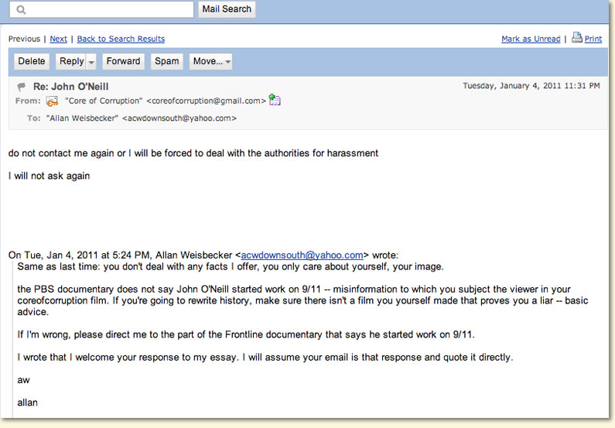Open Back to Search Results link
This screenshot has width=615, height=428.
coord(121,39)
